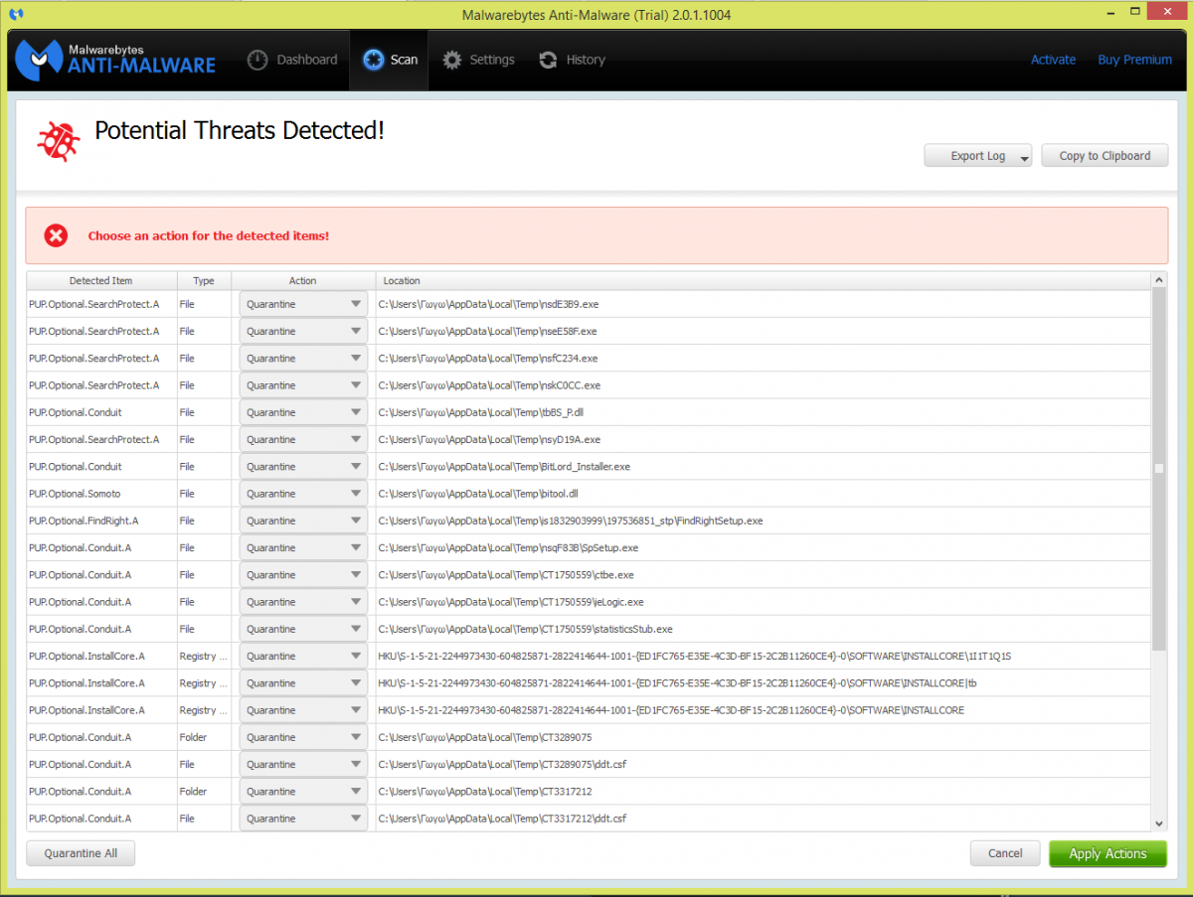
Task: Click the scrollbar up arrow
Action: pyautogui.click(x=1159, y=281)
